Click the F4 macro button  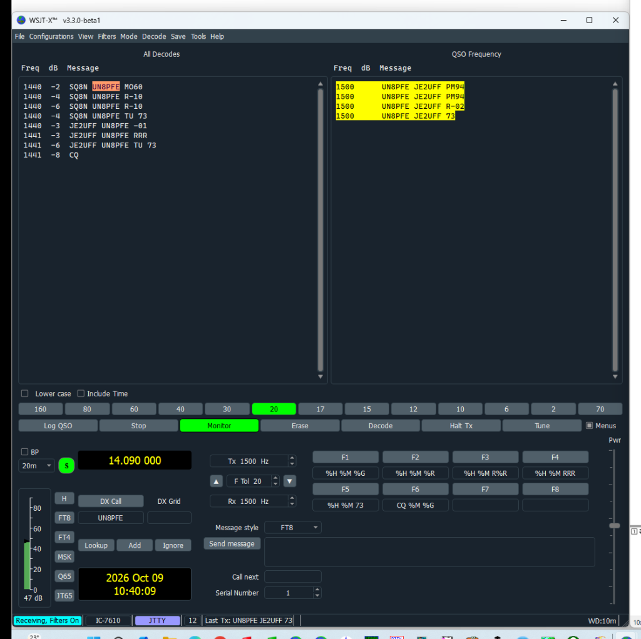(x=555, y=457)
